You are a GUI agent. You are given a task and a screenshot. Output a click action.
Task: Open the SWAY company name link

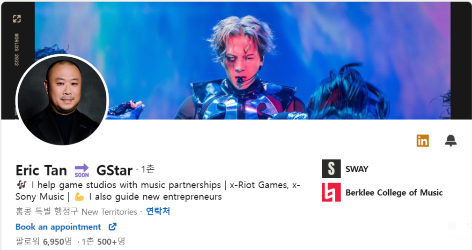(x=357, y=169)
